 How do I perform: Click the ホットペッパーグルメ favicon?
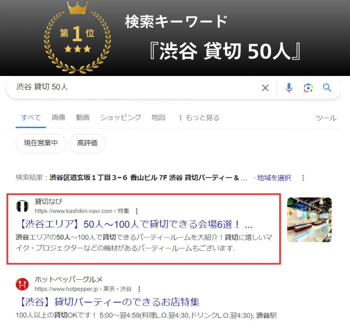(x=22, y=284)
